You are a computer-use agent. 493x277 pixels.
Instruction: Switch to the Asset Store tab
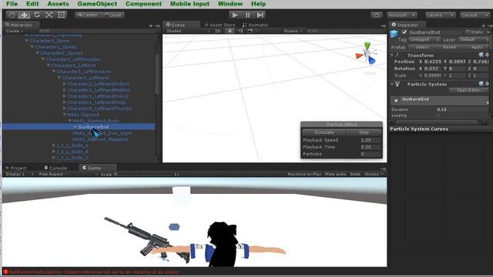[x=220, y=25]
